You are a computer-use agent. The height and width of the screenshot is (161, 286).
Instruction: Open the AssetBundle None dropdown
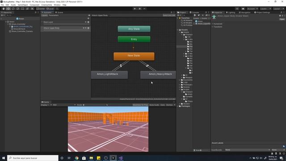click(247, 150)
